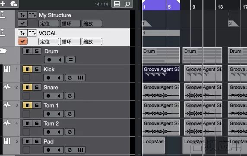The image size is (247, 156).
Task: Open the 定位 dropdown on VOCAL track
Action: coord(49,42)
